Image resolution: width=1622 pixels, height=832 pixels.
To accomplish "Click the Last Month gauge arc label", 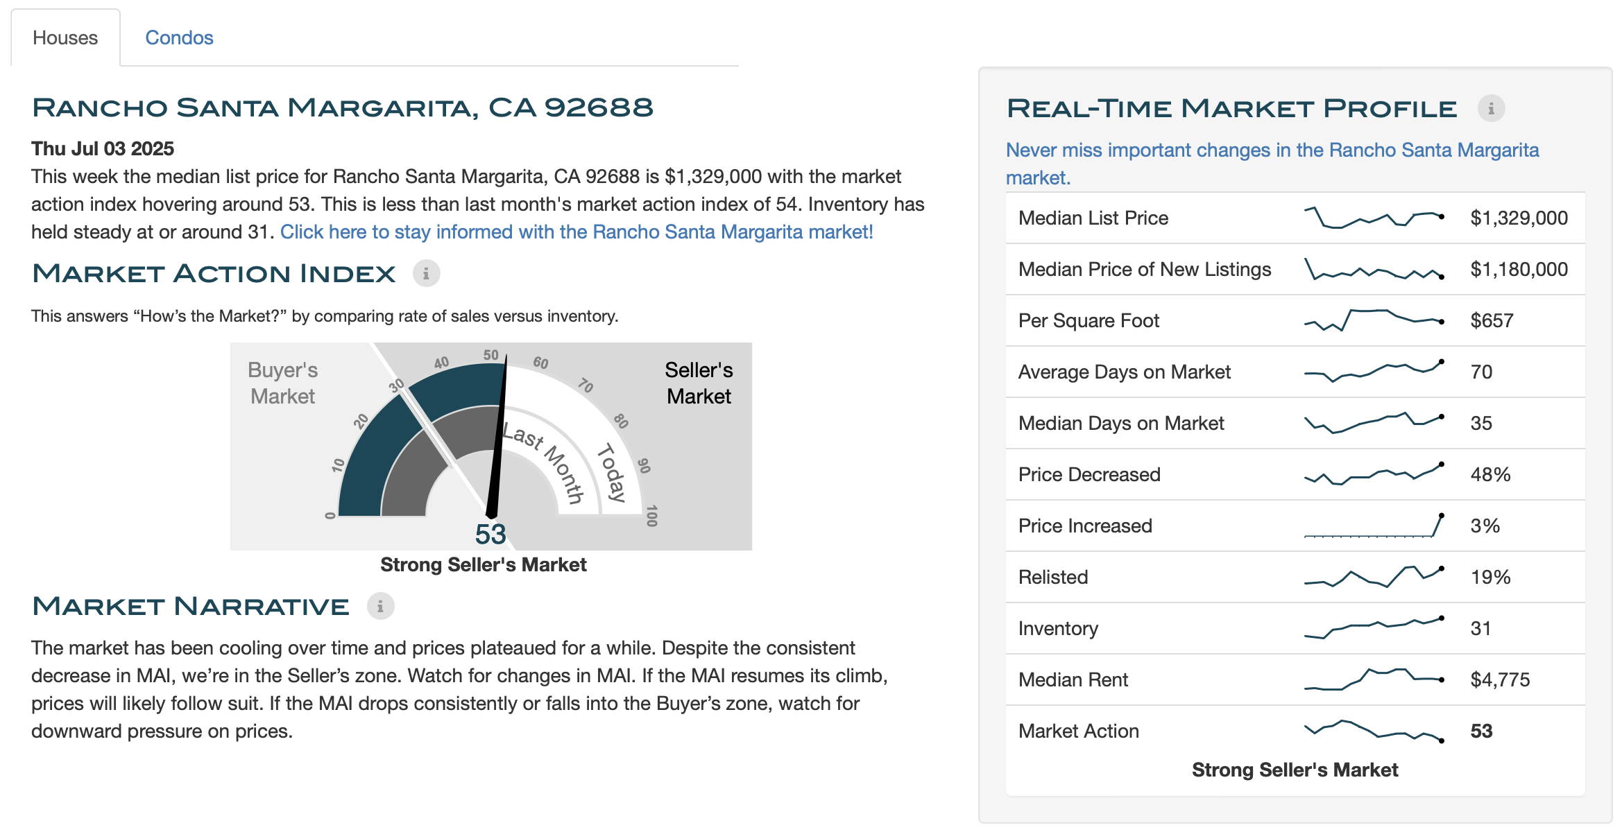I will coord(543,462).
